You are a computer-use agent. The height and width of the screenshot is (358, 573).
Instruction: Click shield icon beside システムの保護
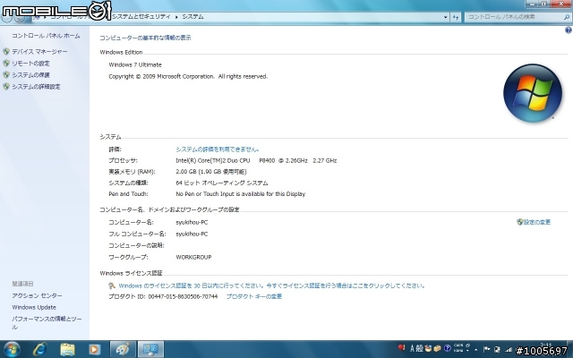6,75
